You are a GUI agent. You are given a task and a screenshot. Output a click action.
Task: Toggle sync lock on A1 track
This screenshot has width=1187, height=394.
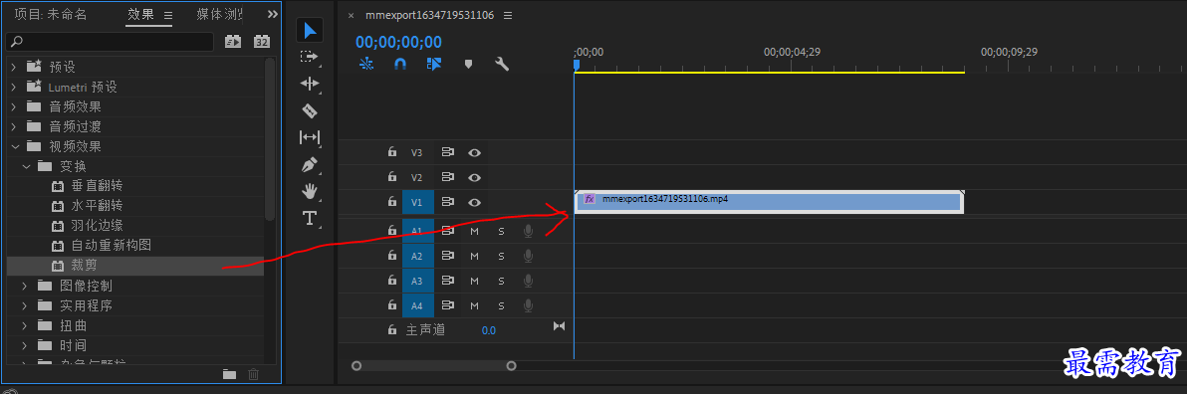pyautogui.click(x=447, y=231)
